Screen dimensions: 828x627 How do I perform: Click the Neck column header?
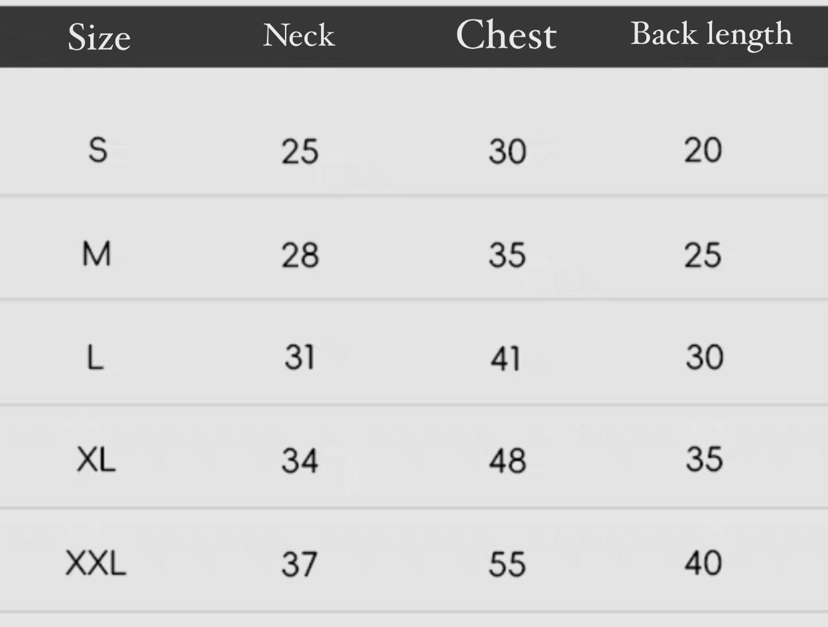[299, 35]
